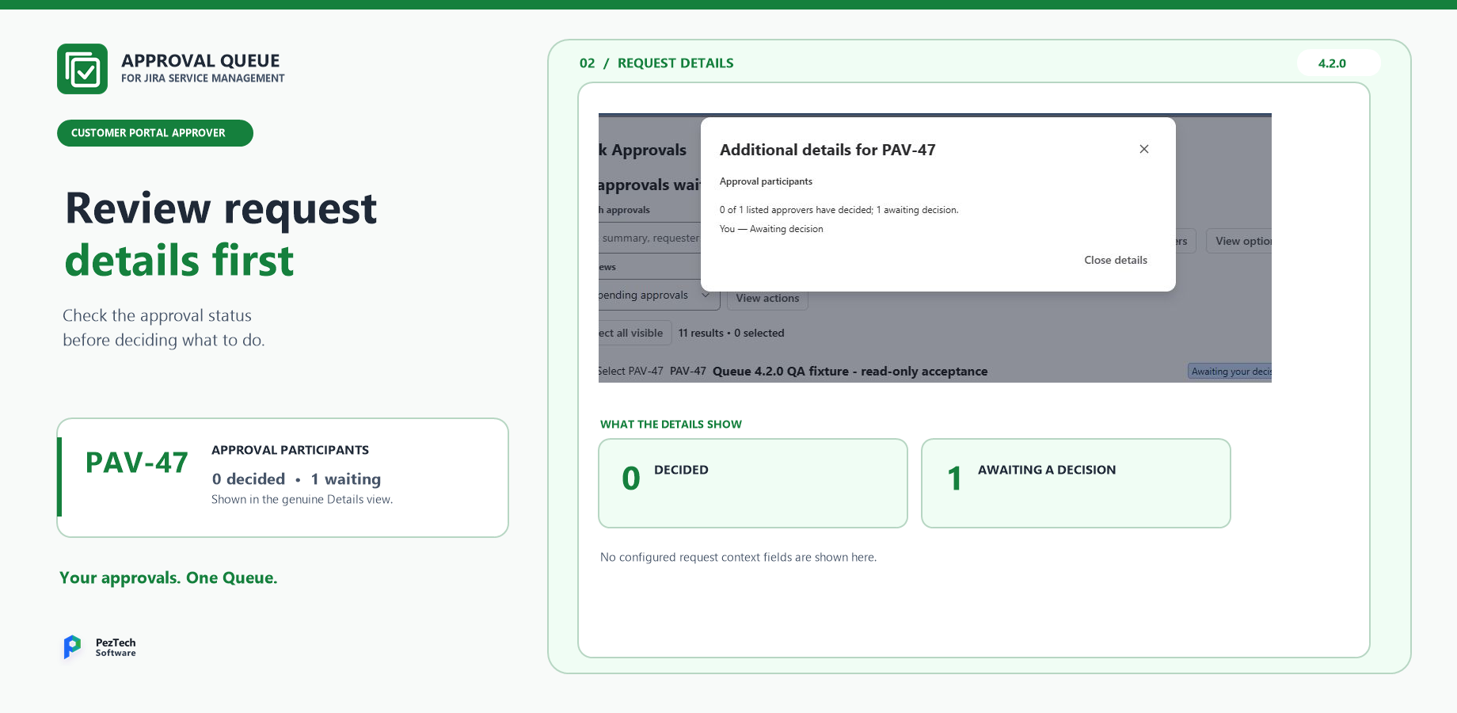Open the Queue 4.2.0 QA fixture request title
This screenshot has height=713, width=1457.
850,371
